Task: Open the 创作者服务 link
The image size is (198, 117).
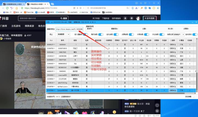Action: pos(116,18)
